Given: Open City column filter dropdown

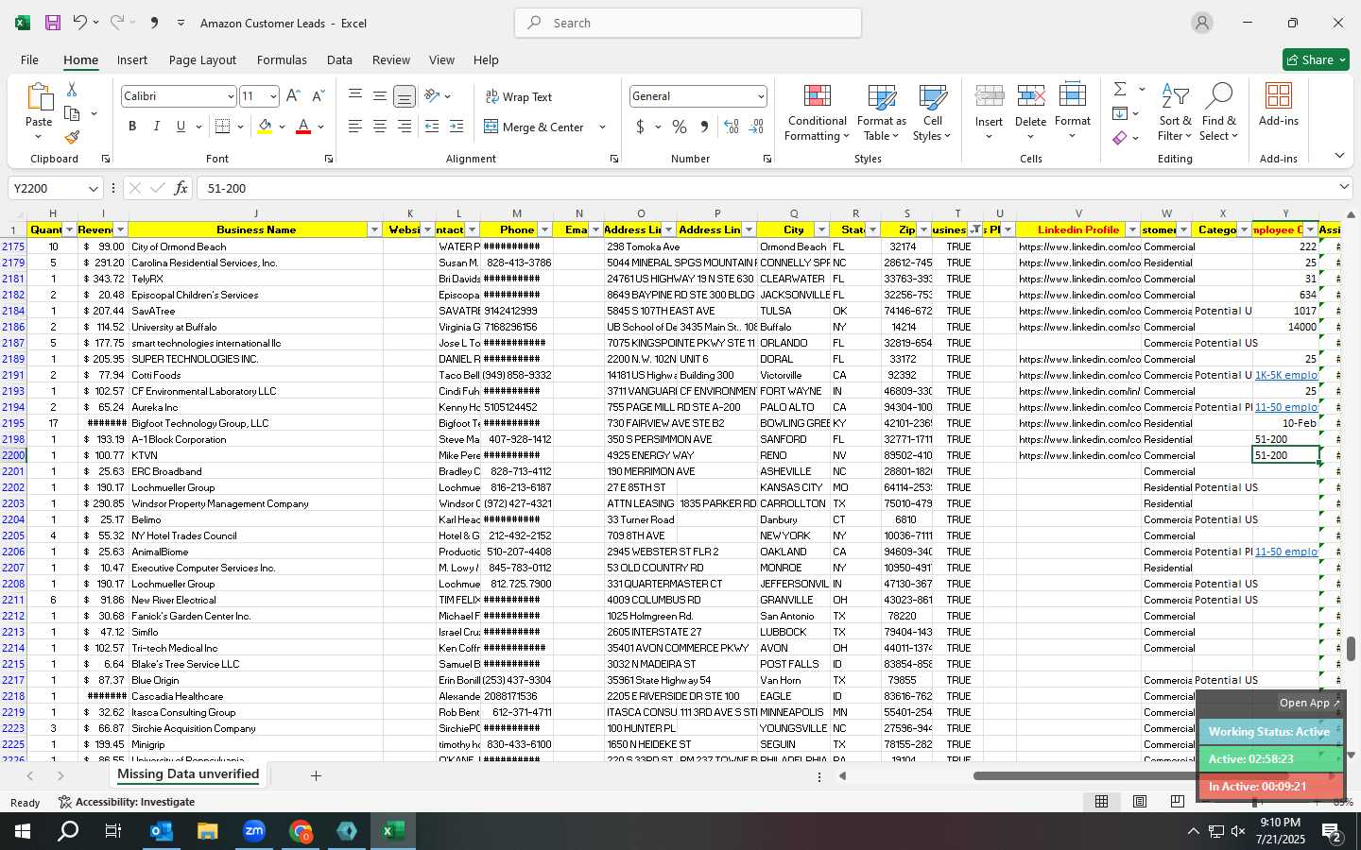Looking at the screenshot, I should (x=820, y=230).
